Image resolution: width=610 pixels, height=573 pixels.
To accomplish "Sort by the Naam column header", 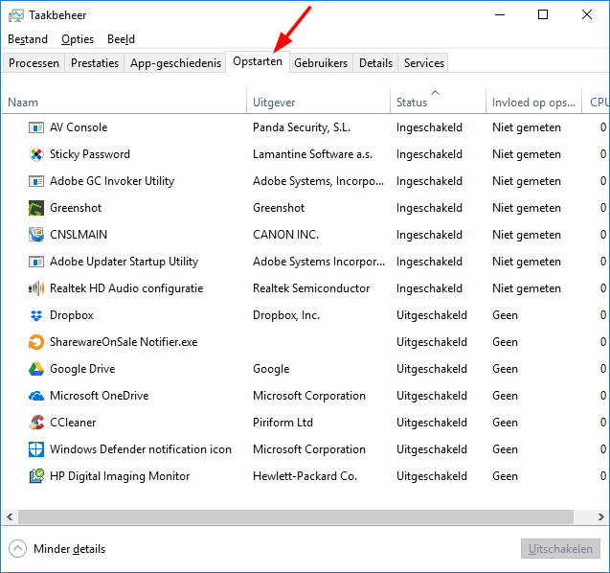I will pyautogui.click(x=23, y=103).
